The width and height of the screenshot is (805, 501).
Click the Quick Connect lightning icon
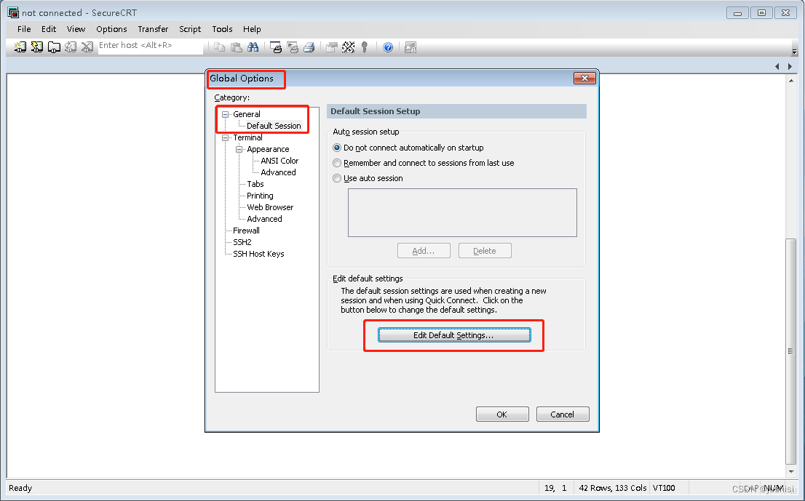37,47
